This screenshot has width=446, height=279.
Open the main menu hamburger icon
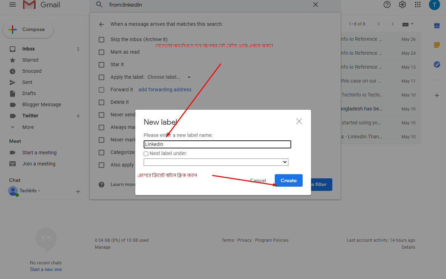tap(13, 5)
